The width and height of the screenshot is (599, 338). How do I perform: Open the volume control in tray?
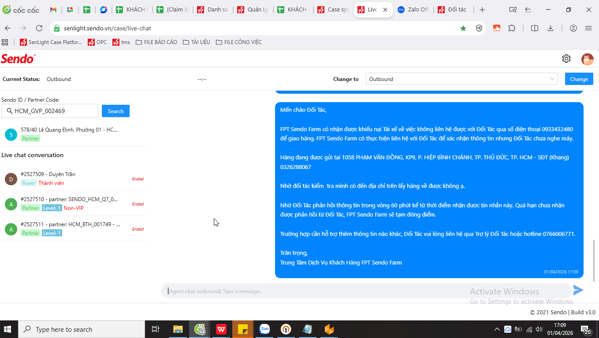[539, 329]
